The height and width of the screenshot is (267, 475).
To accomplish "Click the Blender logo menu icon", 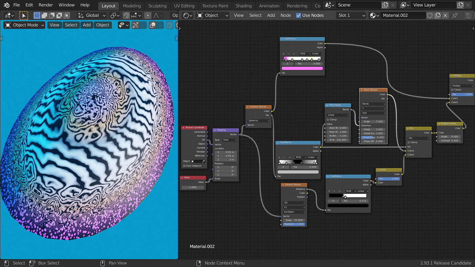I will click(x=7, y=5).
